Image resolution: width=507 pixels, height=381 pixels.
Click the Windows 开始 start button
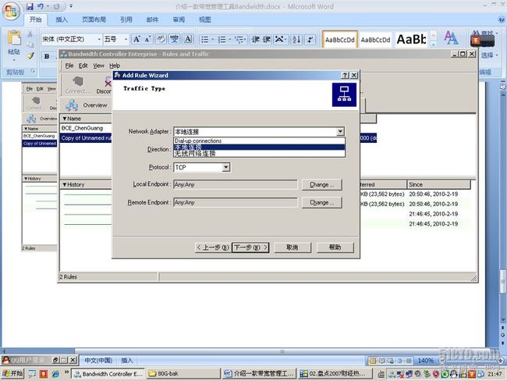pos(12,373)
